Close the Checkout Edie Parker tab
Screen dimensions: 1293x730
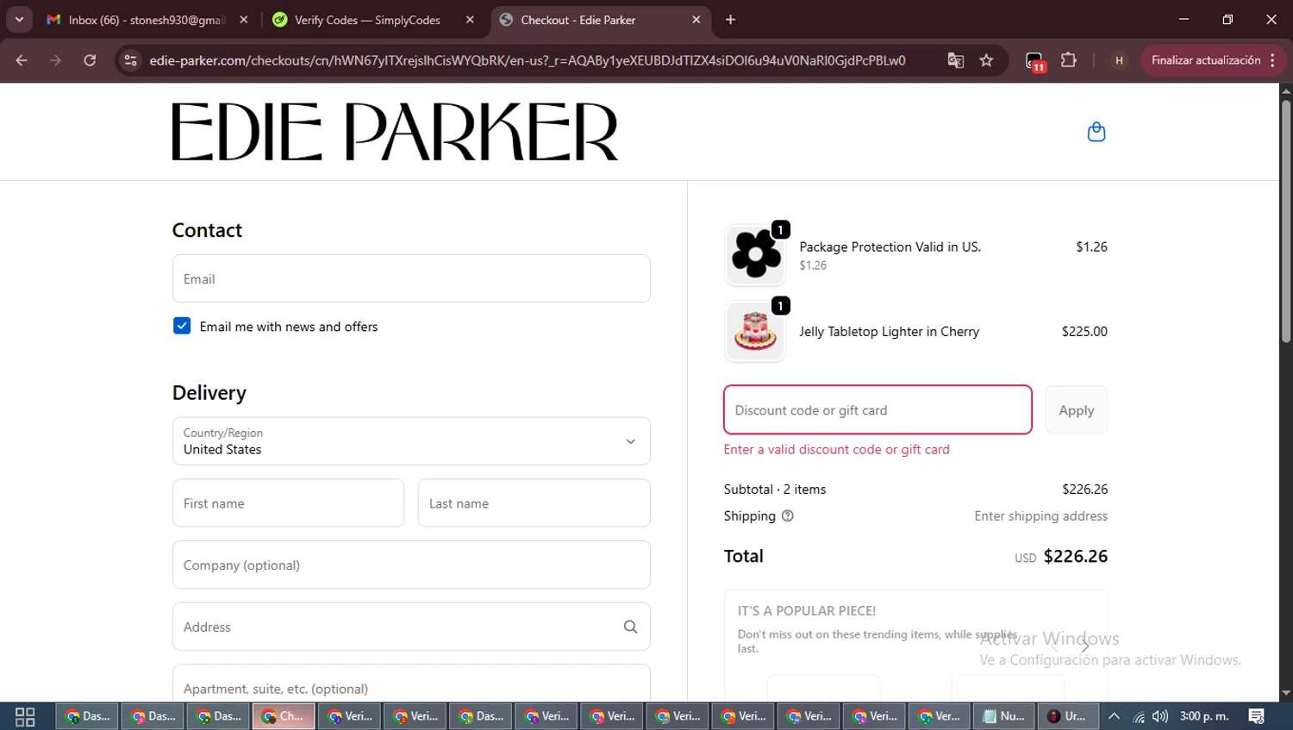[x=696, y=20]
